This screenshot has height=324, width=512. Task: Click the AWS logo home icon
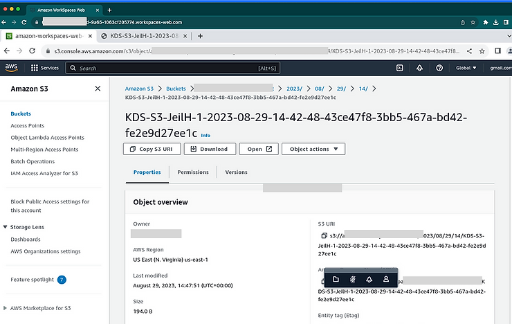pyautogui.click(x=11, y=67)
